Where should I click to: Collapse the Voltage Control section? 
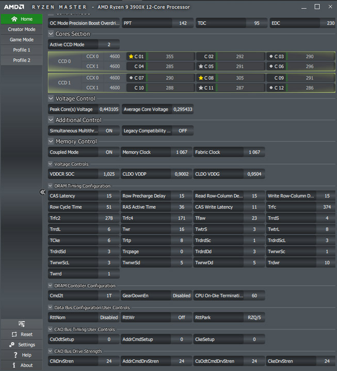coord(51,98)
